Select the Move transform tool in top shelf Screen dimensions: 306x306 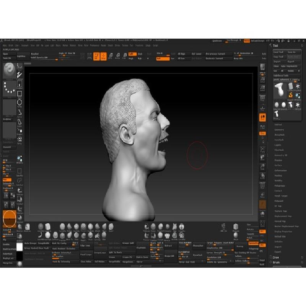(110, 56)
